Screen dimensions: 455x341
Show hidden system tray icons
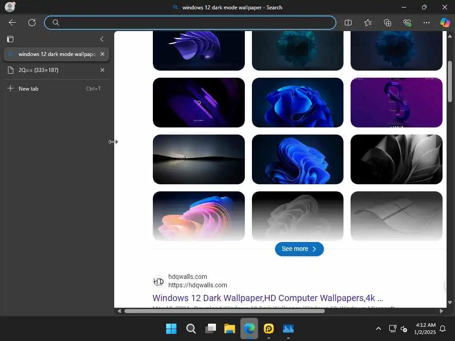tap(379, 329)
